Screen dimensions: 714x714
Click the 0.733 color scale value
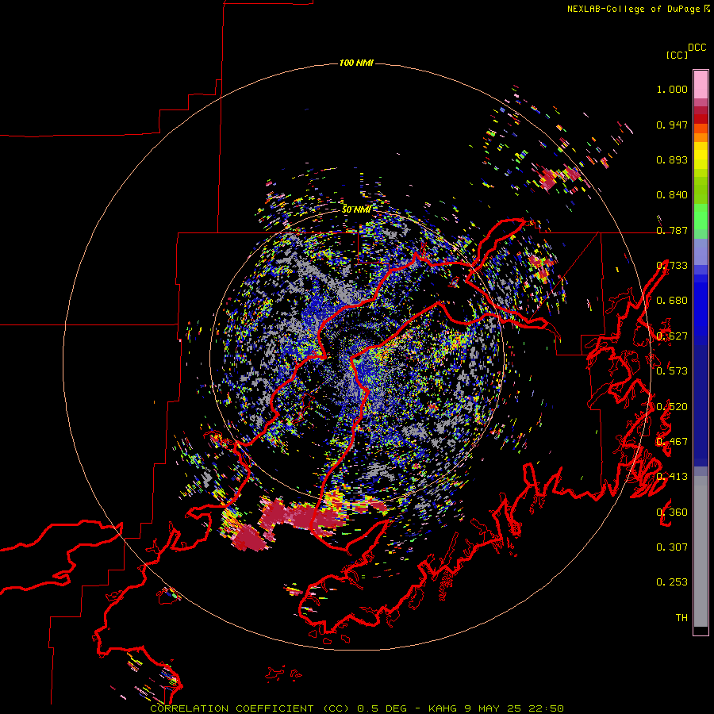pos(672,266)
